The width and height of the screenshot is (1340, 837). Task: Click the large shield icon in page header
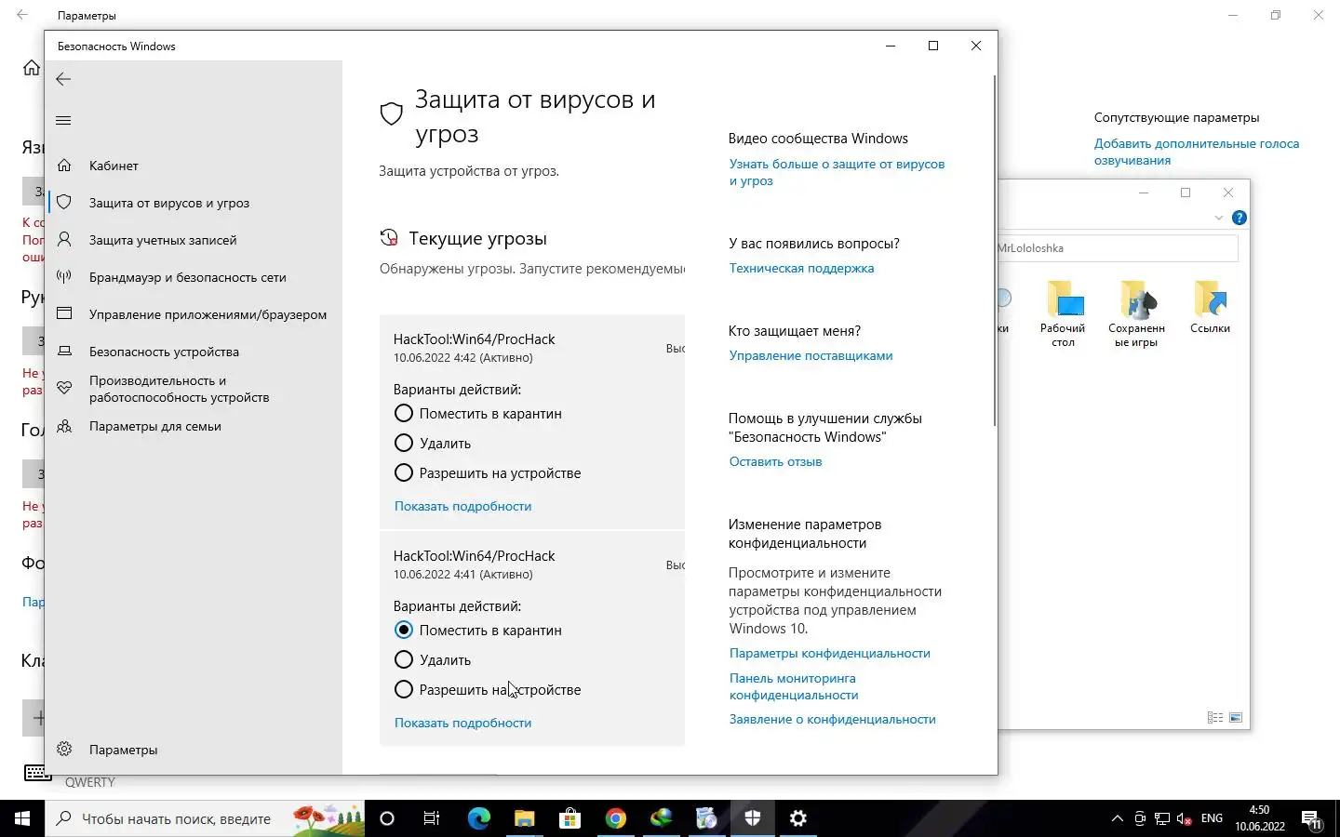point(392,113)
